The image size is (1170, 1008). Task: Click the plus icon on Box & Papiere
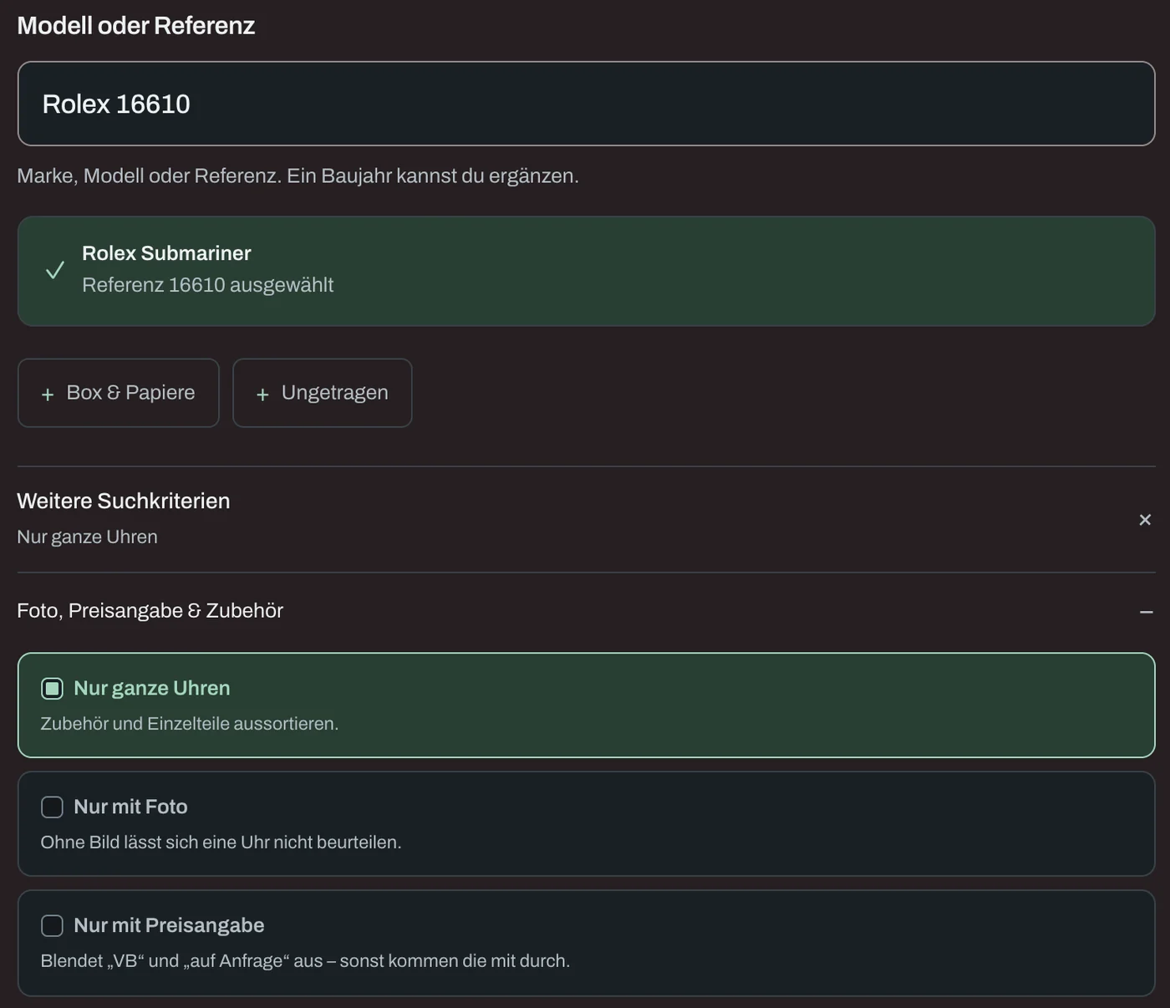48,395
